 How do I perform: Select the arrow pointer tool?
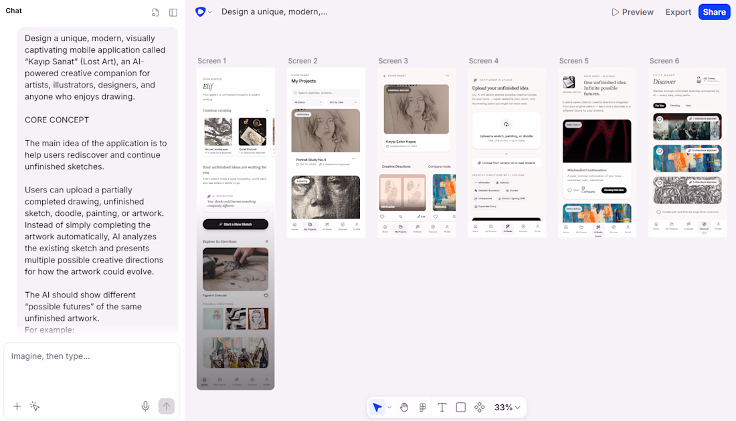tap(377, 408)
